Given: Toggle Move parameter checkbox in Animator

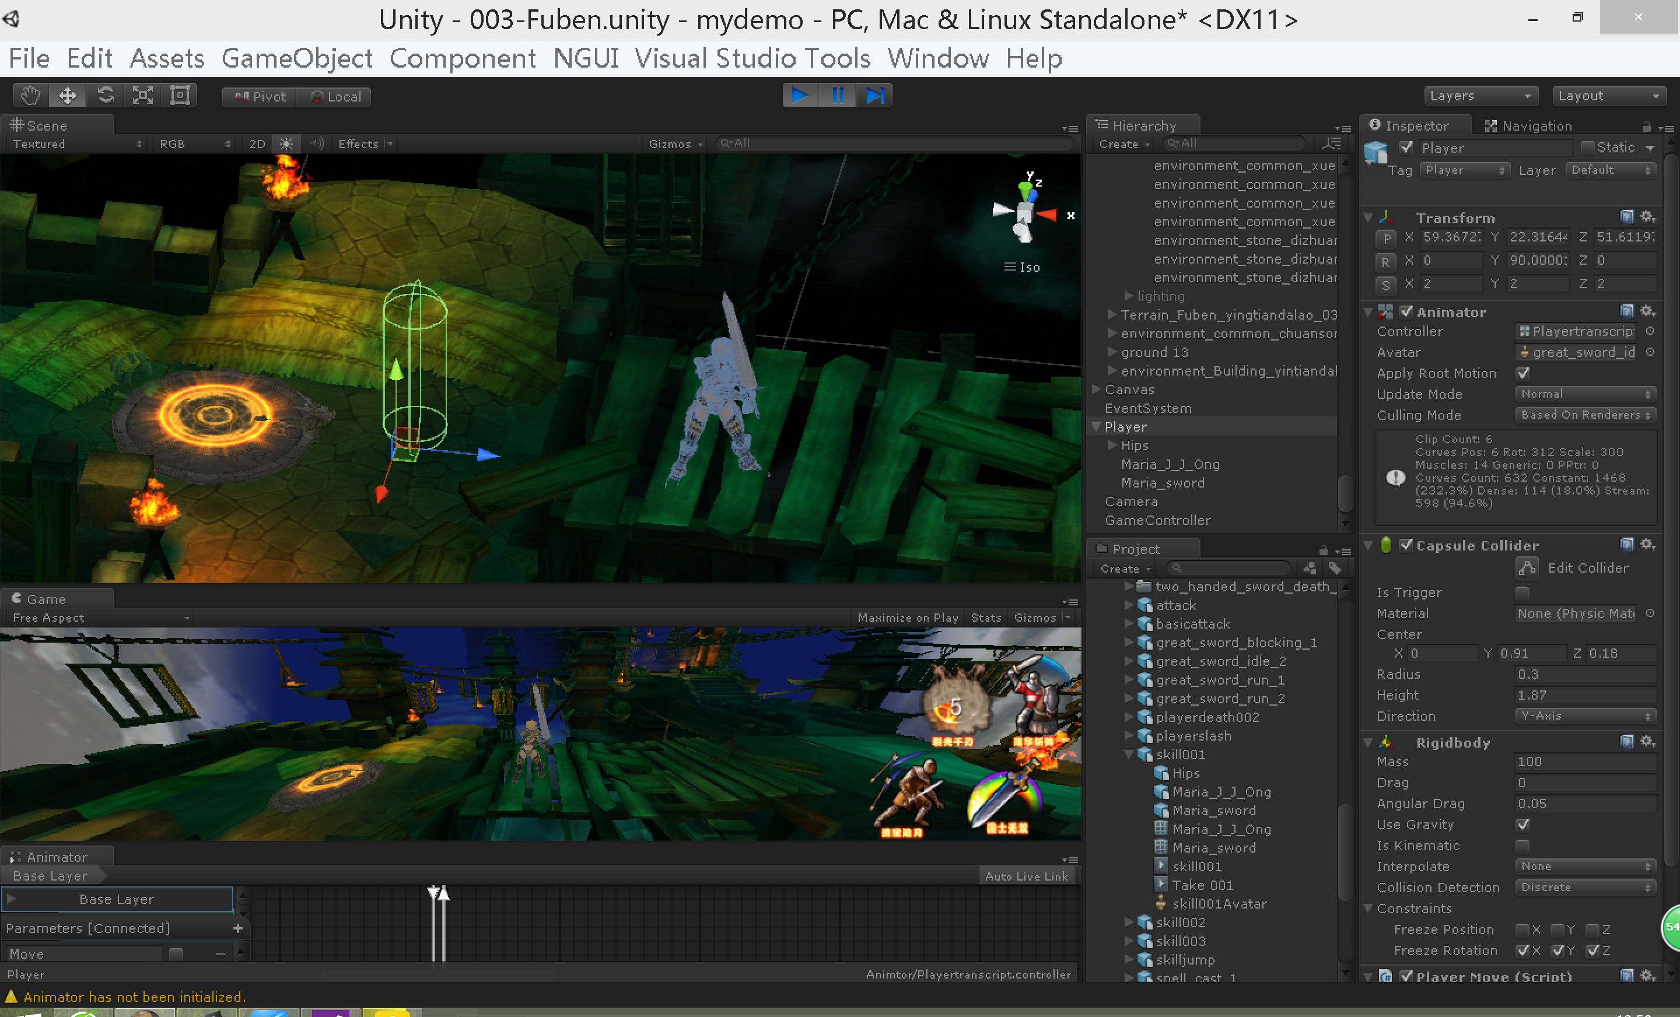Looking at the screenshot, I should coord(176,953).
